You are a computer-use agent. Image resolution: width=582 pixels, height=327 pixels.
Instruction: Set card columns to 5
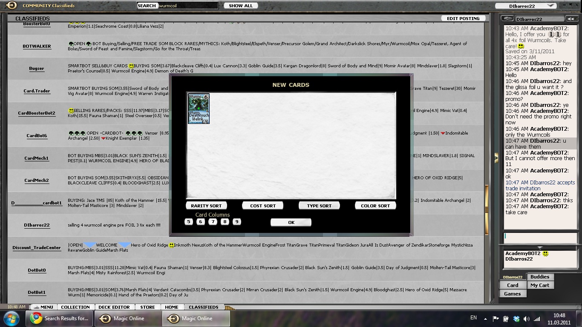point(189,221)
